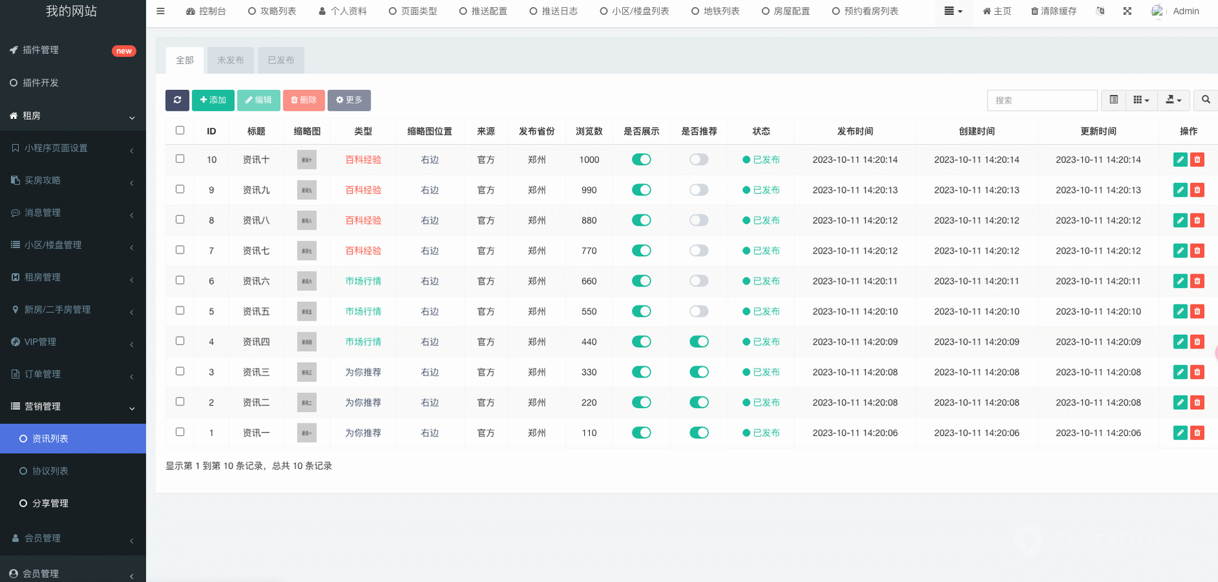Open the export data dropdown
Image resolution: width=1218 pixels, height=582 pixels.
tap(1173, 100)
